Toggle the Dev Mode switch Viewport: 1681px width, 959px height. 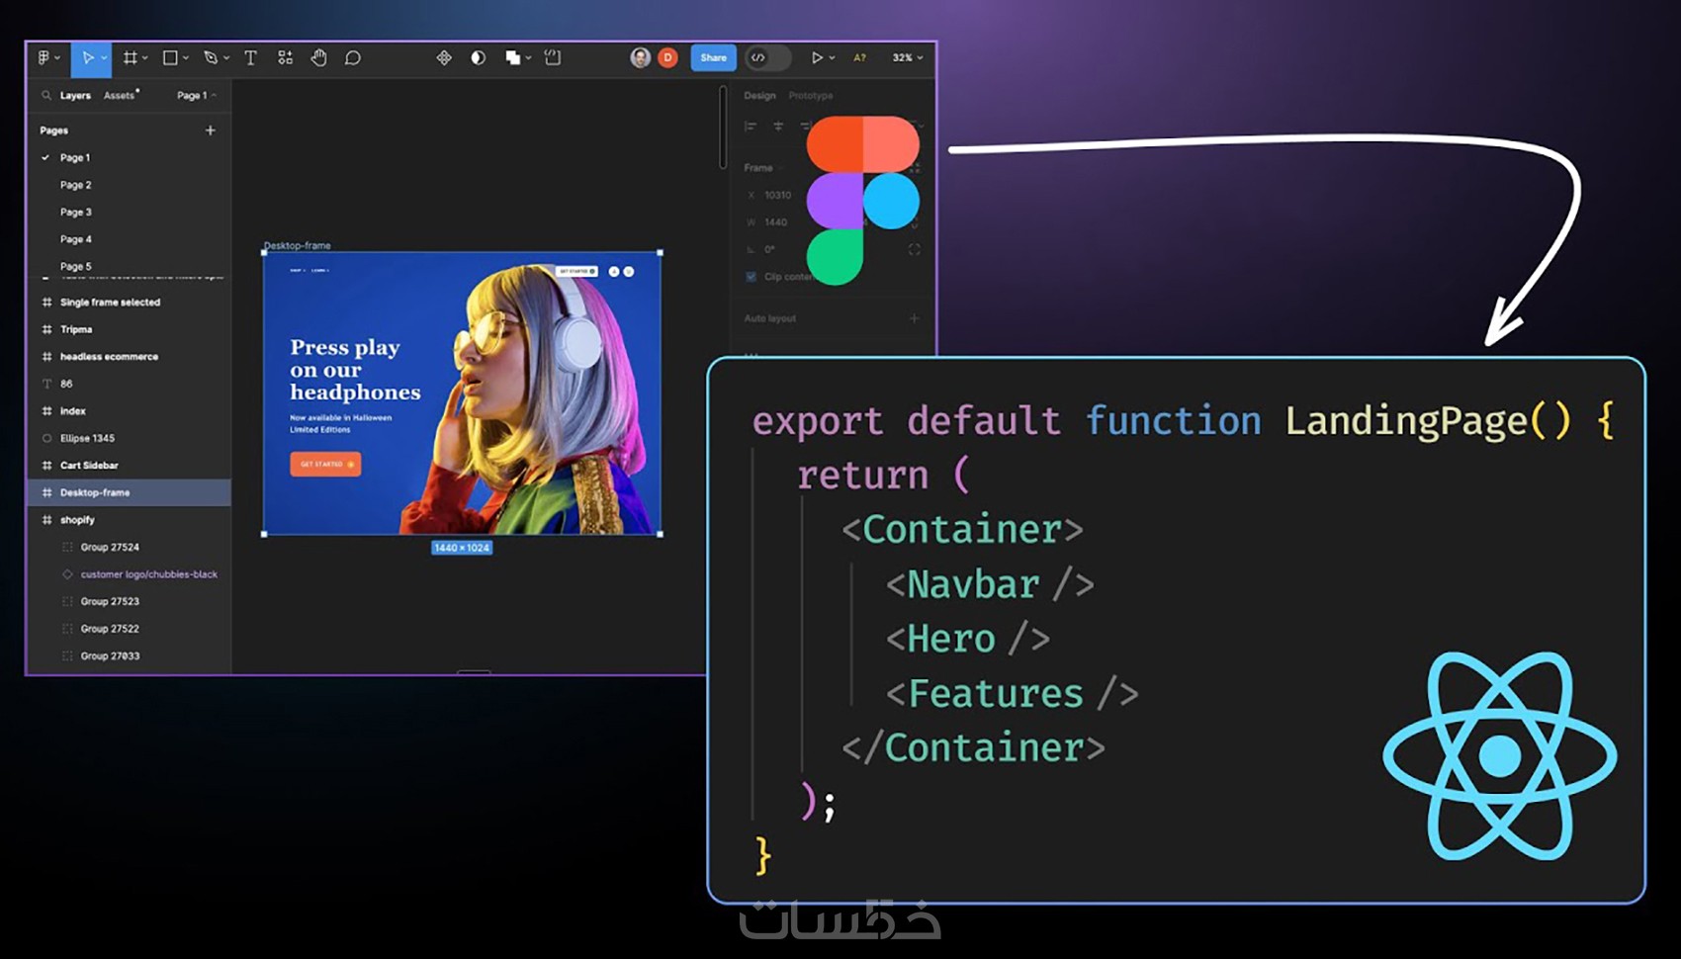point(768,58)
